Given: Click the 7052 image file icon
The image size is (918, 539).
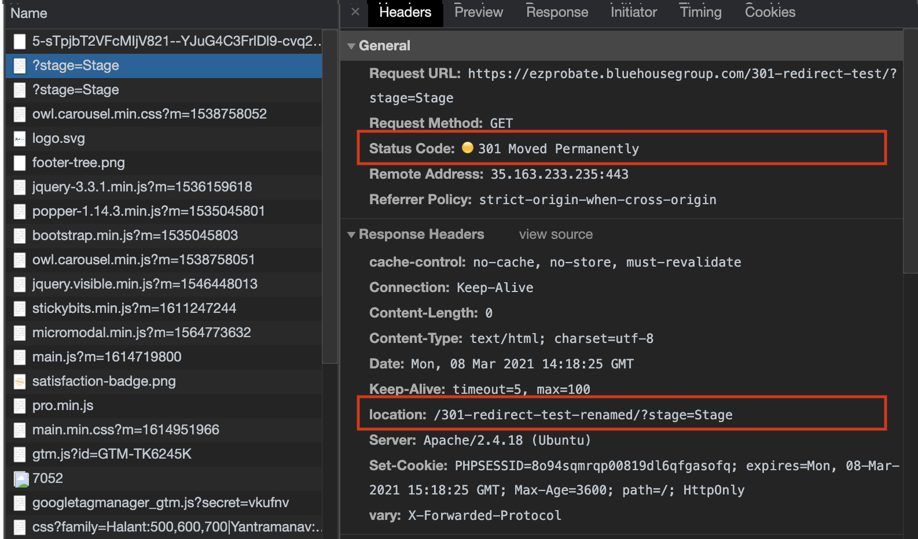Looking at the screenshot, I should coord(21,479).
